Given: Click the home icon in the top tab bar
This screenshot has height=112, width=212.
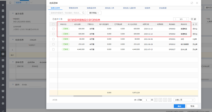Looking at the screenshot, I should click(10, 2).
